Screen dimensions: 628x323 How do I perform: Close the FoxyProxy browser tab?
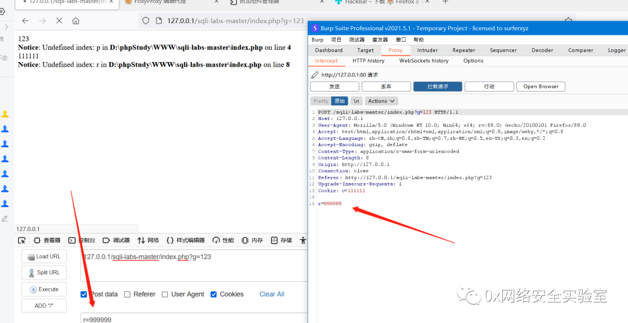point(217,2)
